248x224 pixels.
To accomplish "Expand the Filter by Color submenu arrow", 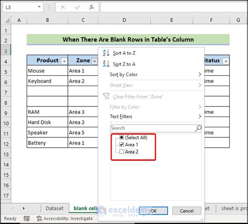I will click(x=200, y=107).
